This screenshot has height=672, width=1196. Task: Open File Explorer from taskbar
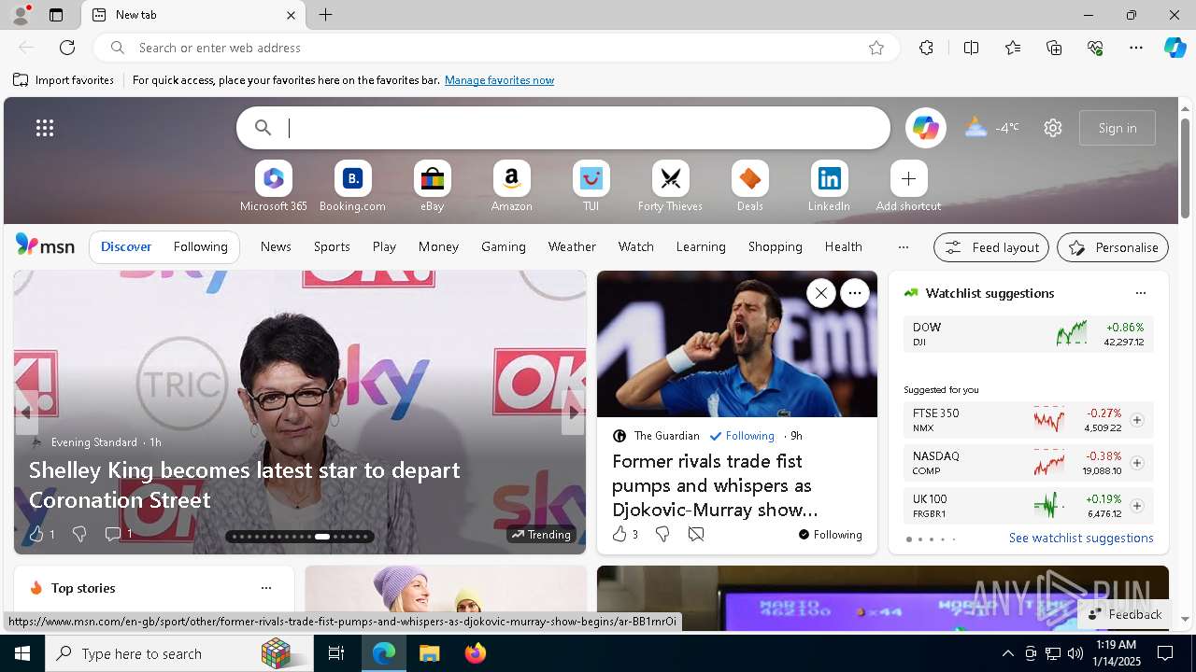click(429, 653)
